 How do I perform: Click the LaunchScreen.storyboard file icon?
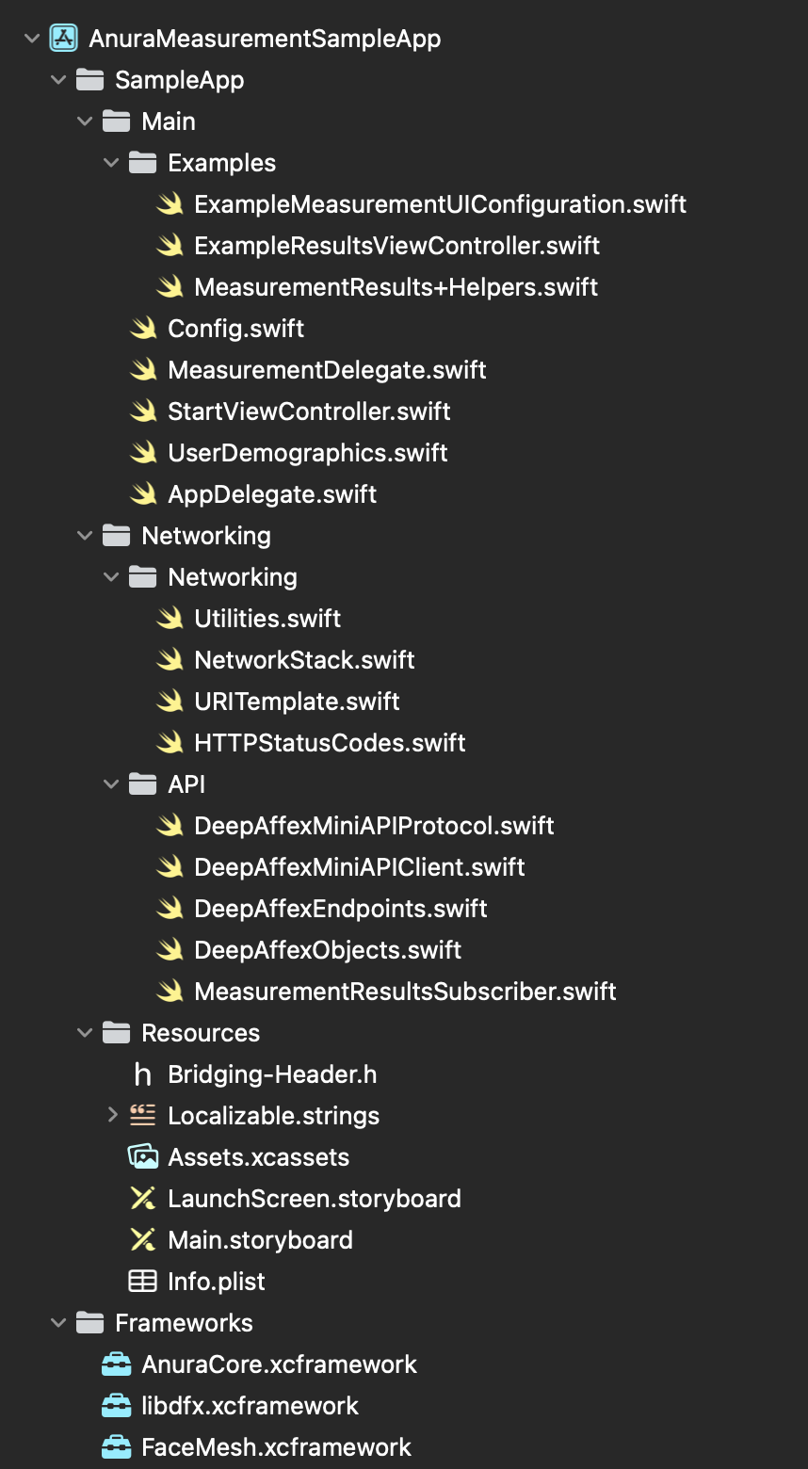[x=143, y=1199]
